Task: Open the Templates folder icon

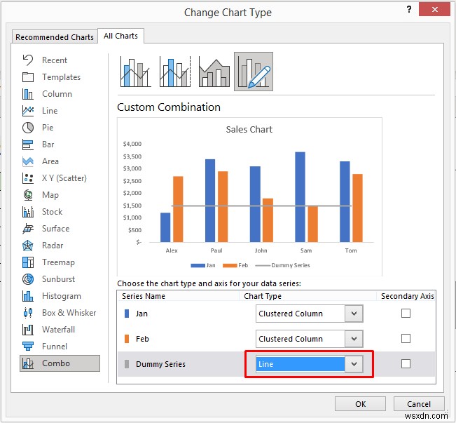Action: click(x=28, y=77)
